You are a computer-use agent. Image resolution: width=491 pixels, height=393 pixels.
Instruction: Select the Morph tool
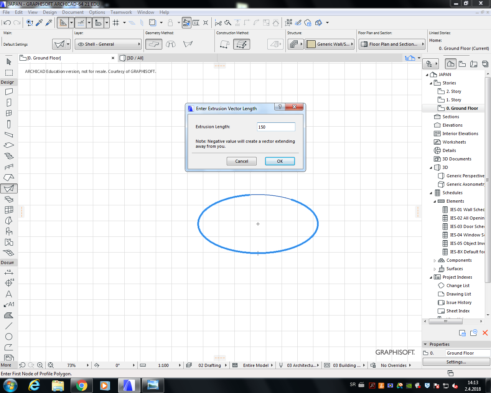click(9, 221)
